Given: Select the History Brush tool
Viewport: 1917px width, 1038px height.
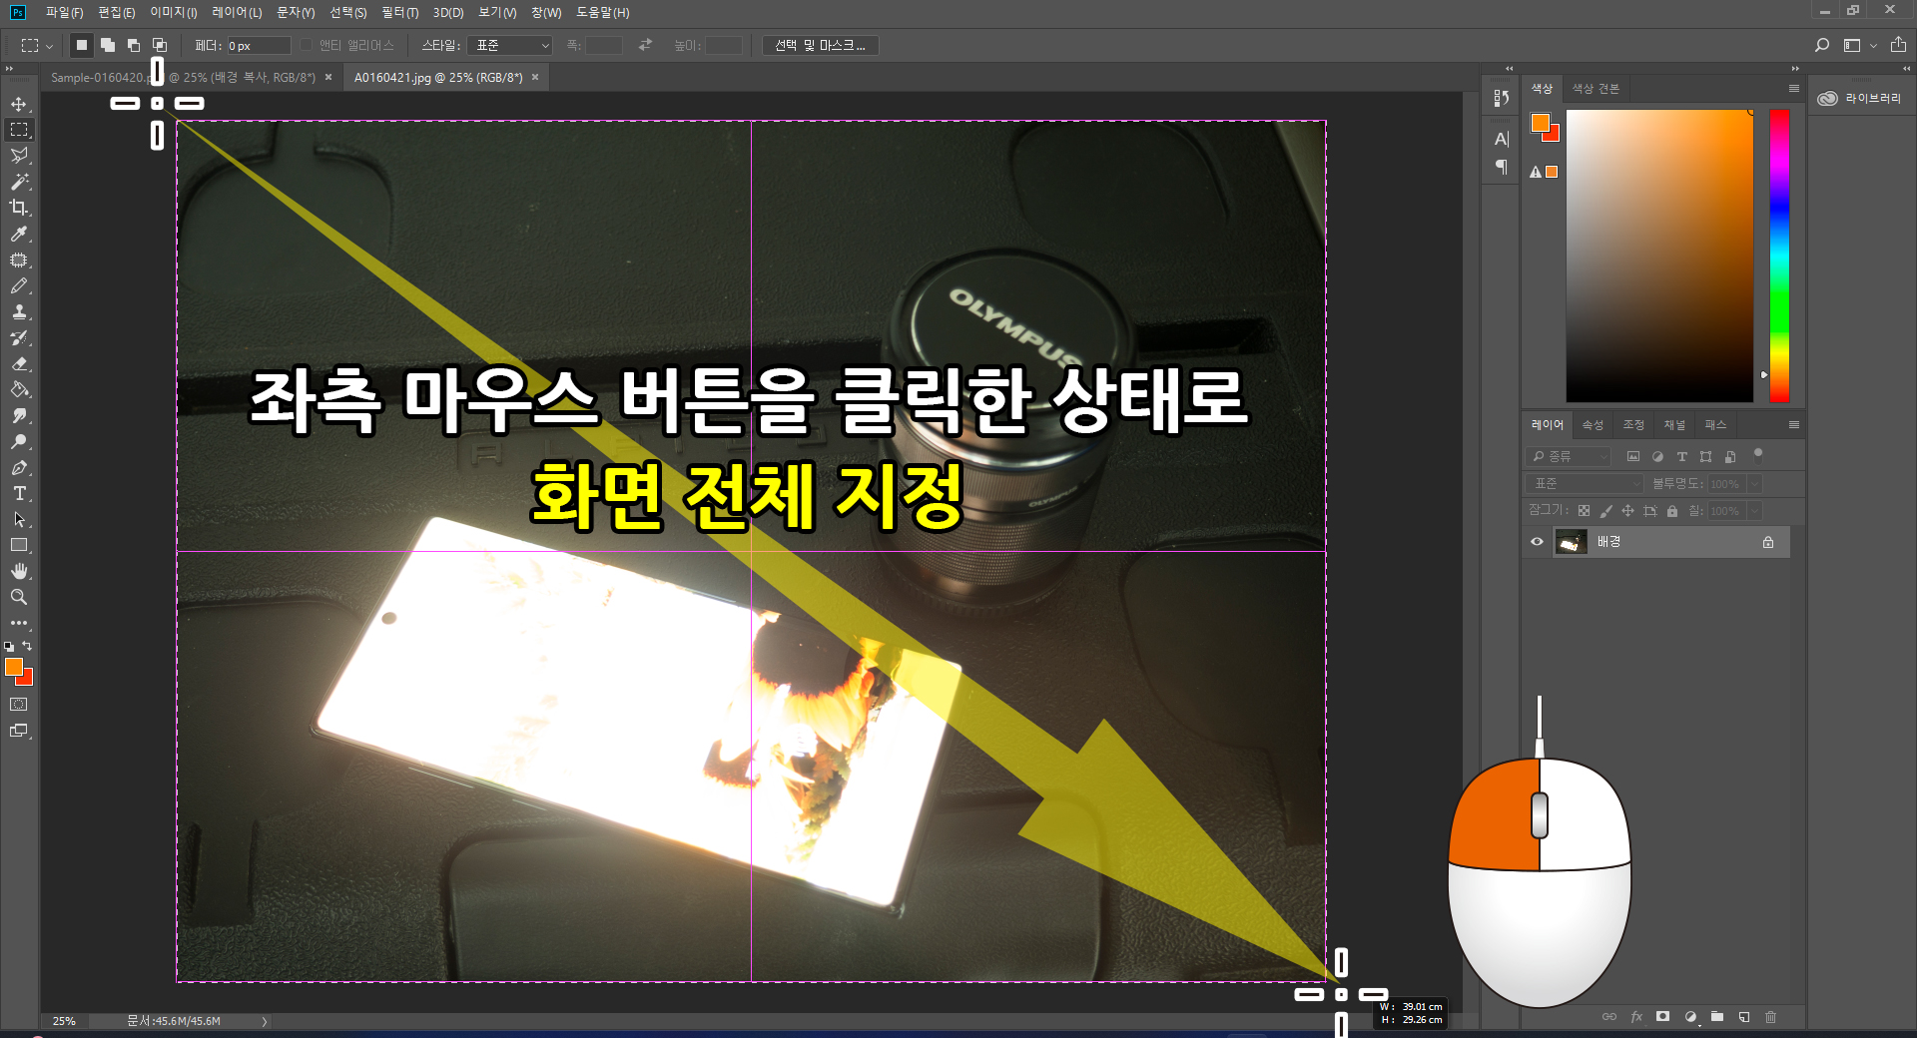Looking at the screenshot, I should point(19,337).
